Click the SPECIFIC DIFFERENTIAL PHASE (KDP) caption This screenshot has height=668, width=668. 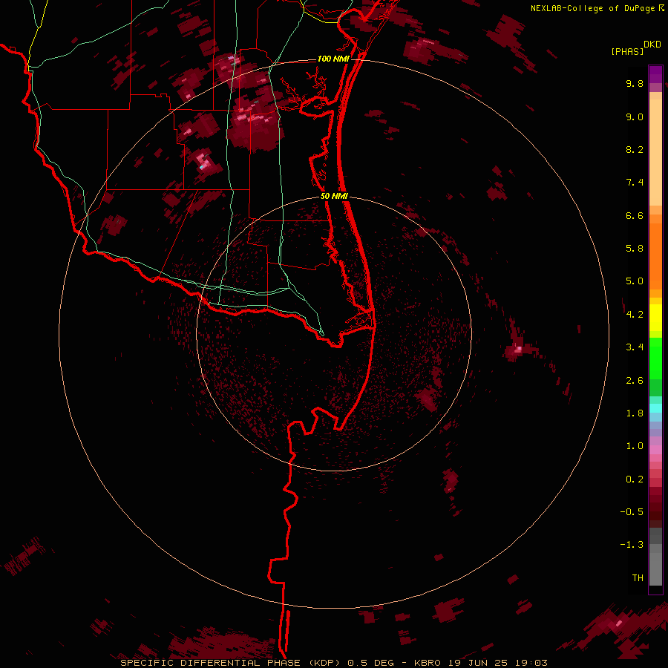(231, 663)
